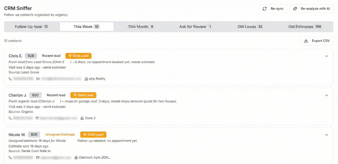Select the This Week tab

[86, 27]
